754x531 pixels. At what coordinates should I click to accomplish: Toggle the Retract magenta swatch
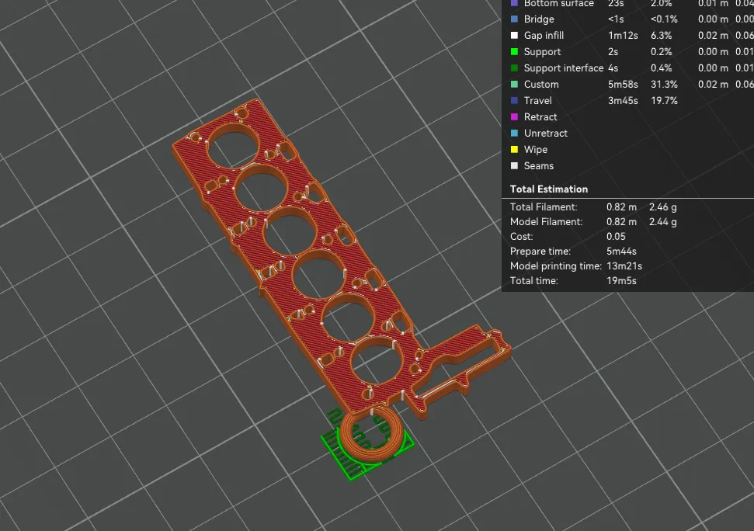tap(514, 116)
